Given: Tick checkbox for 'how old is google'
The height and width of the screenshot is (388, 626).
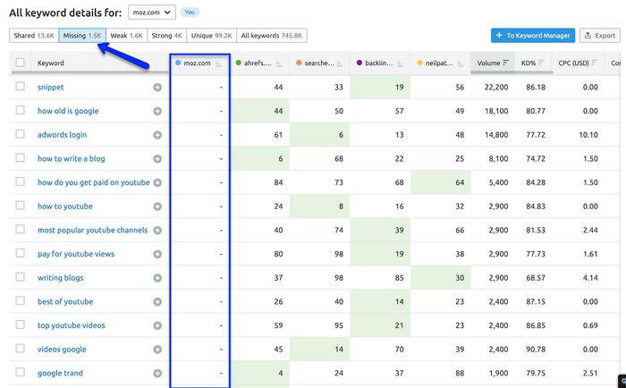Looking at the screenshot, I should [21, 111].
